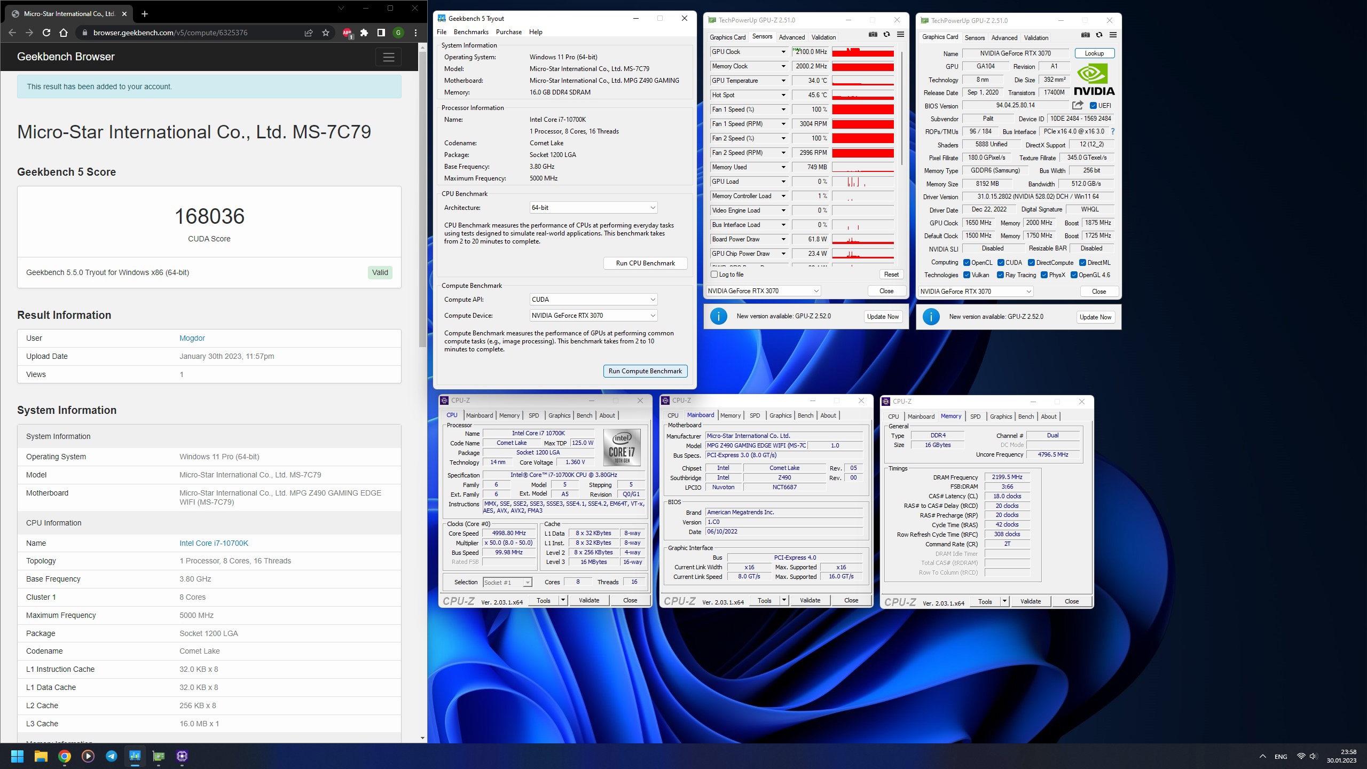
Task: Open the Compute API CUDA dropdown
Action: [x=593, y=300]
